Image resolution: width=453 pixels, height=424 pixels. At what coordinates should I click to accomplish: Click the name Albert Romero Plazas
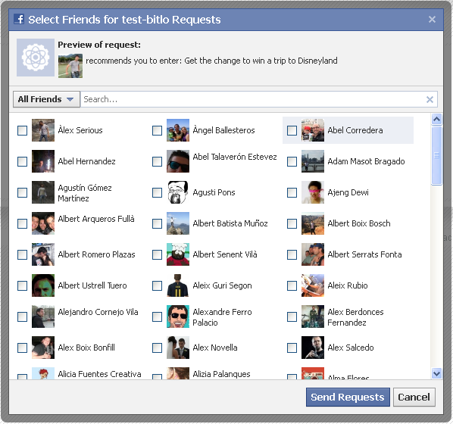(96, 254)
